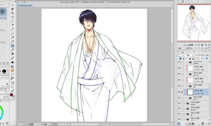Screen dimensions: 211x126
Task: Expand the おめめ layer folder
Action: pyautogui.click(x=188, y=62)
